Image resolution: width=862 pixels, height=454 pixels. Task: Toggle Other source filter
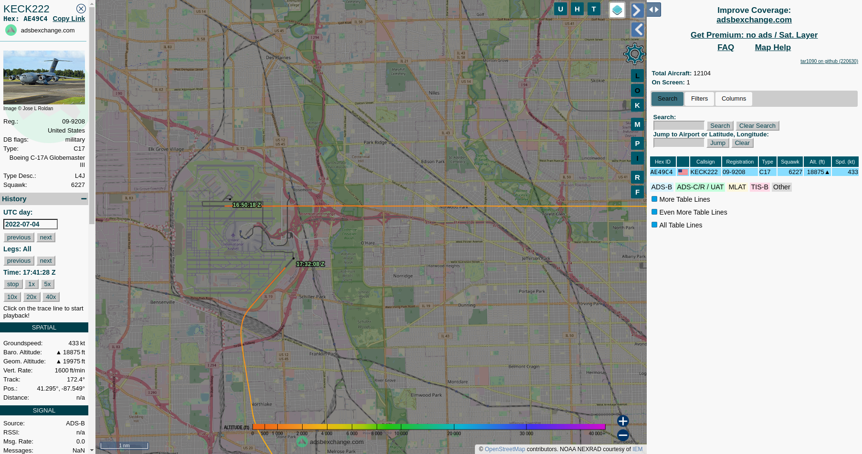click(781, 187)
